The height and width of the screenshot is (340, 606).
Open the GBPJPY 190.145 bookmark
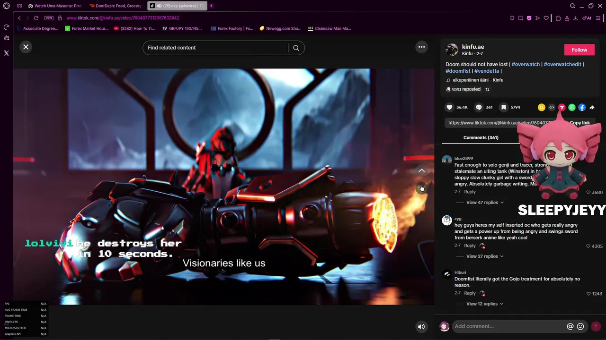(x=182, y=28)
